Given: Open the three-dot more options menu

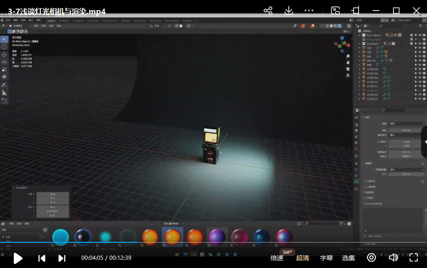Looking at the screenshot, I should tap(309, 11).
